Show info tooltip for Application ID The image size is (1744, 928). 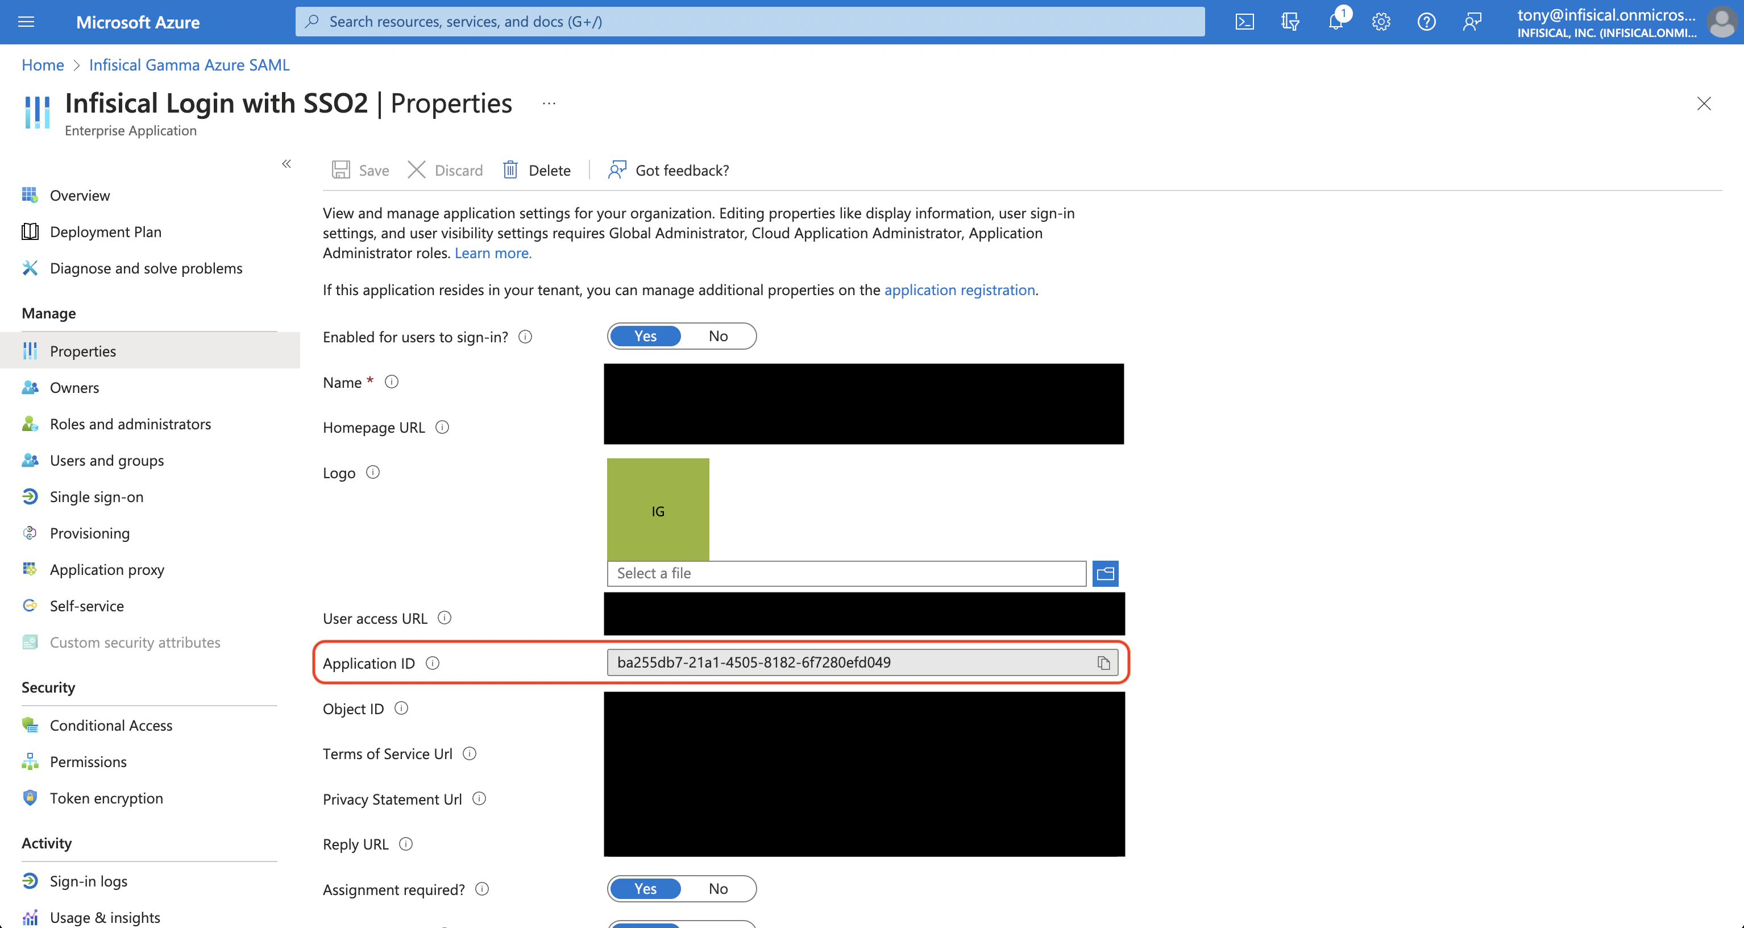point(433,663)
